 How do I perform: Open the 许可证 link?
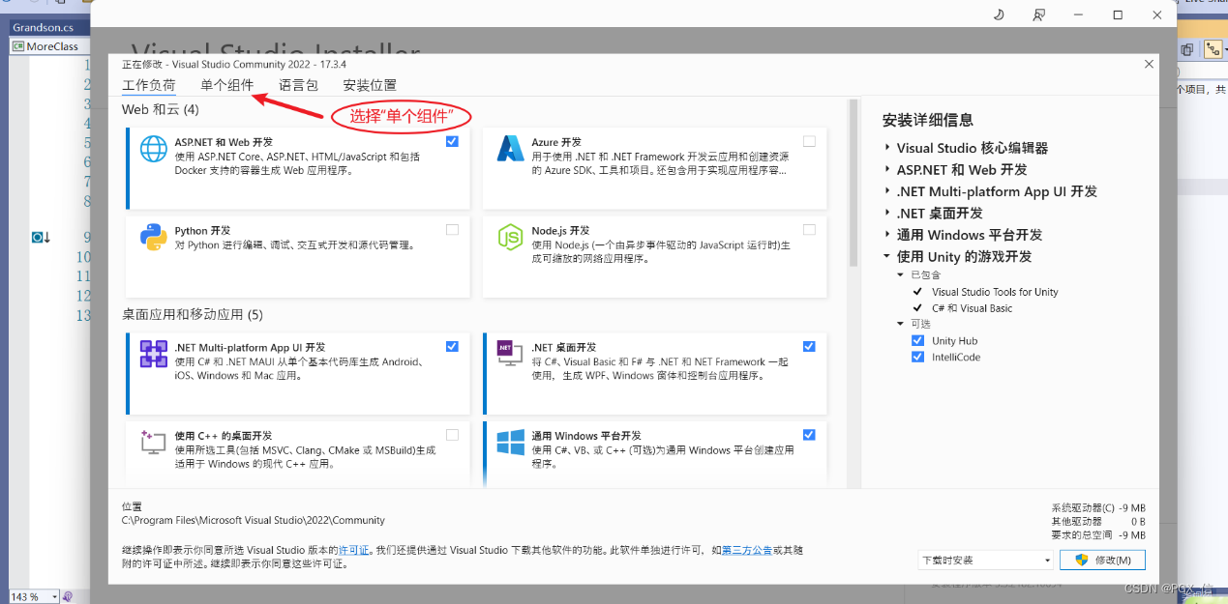pos(354,550)
